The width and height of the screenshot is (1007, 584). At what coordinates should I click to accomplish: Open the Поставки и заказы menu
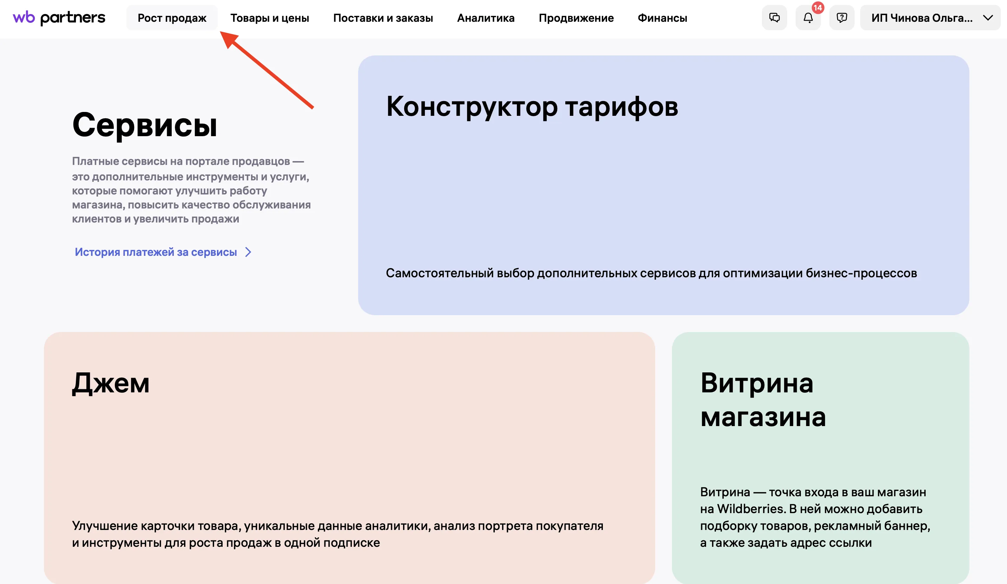pos(383,18)
